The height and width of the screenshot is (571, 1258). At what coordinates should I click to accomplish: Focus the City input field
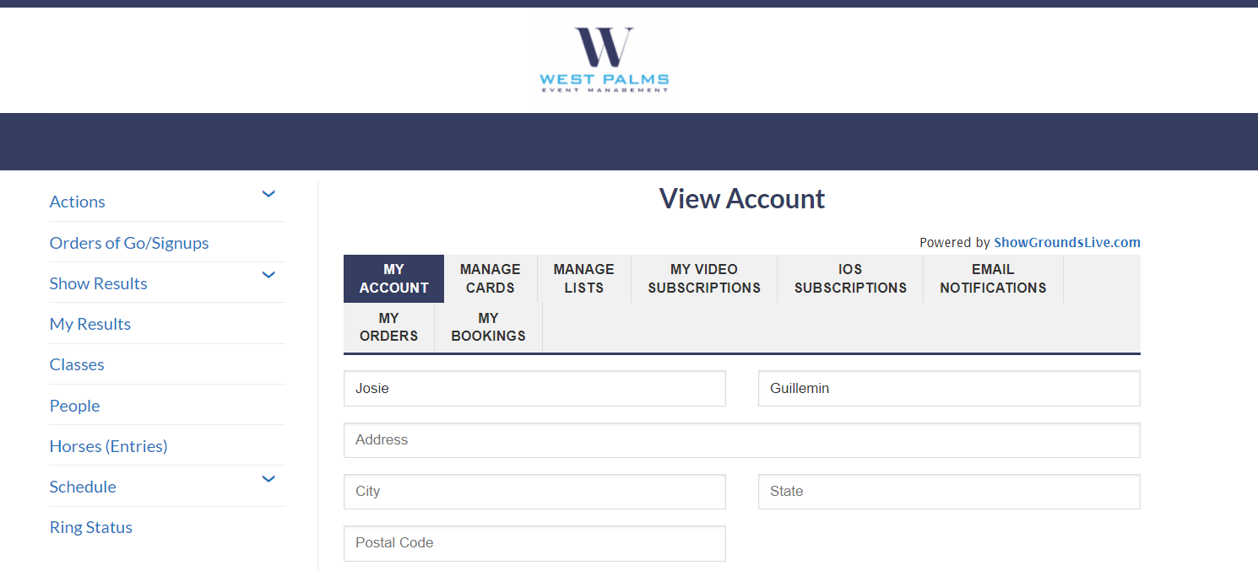[534, 492]
